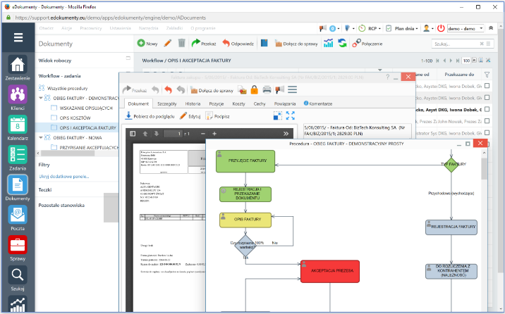Click the orange padlock icon

(254, 90)
